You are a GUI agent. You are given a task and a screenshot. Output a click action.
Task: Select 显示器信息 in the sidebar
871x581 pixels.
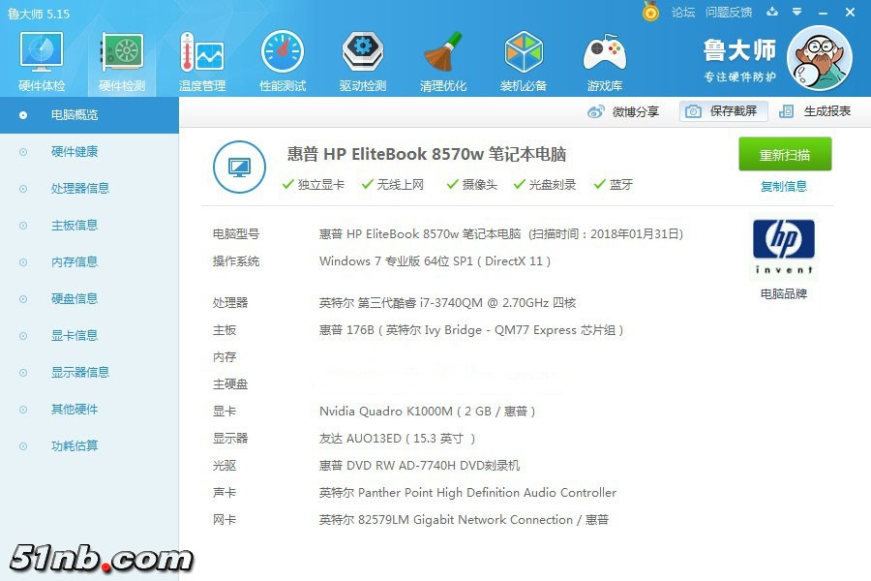[80, 372]
